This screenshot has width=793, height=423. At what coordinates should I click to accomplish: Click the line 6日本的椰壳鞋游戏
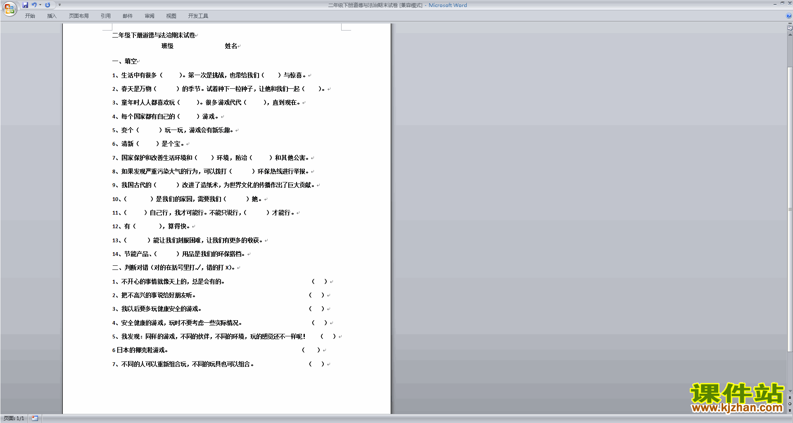pyautogui.click(x=140, y=350)
